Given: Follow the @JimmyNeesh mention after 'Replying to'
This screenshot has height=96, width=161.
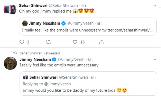Looking at the screenshot, I should 57,84.
